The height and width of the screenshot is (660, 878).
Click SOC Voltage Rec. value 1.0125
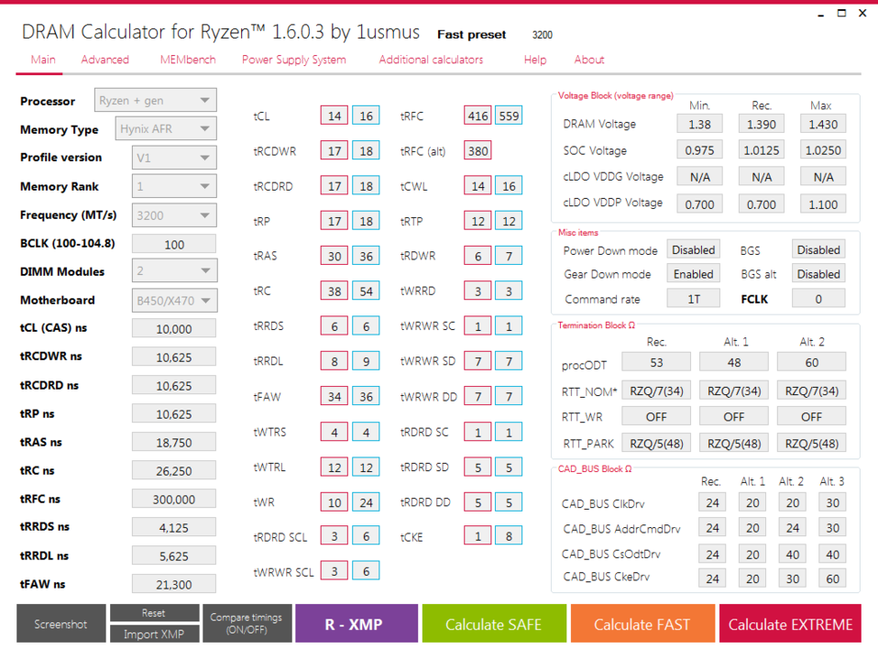[762, 149]
